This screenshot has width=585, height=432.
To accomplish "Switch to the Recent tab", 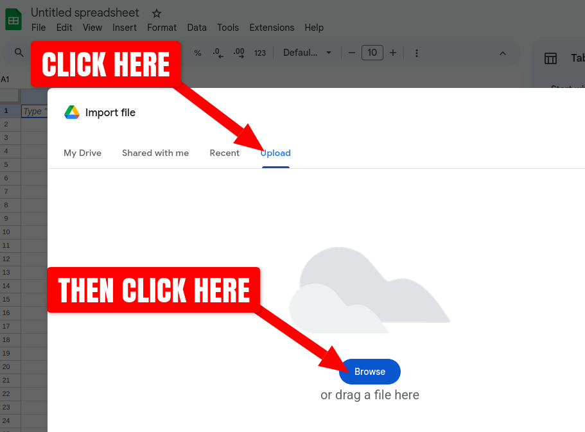I will [x=224, y=153].
